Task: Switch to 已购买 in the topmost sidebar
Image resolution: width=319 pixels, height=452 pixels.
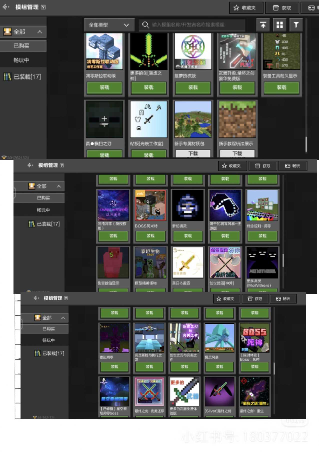Action: (x=22, y=46)
